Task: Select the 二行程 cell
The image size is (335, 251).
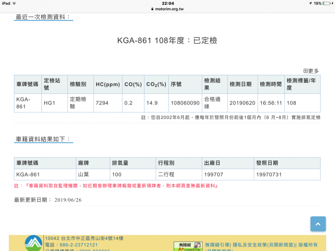Action: tap(179, 175)
